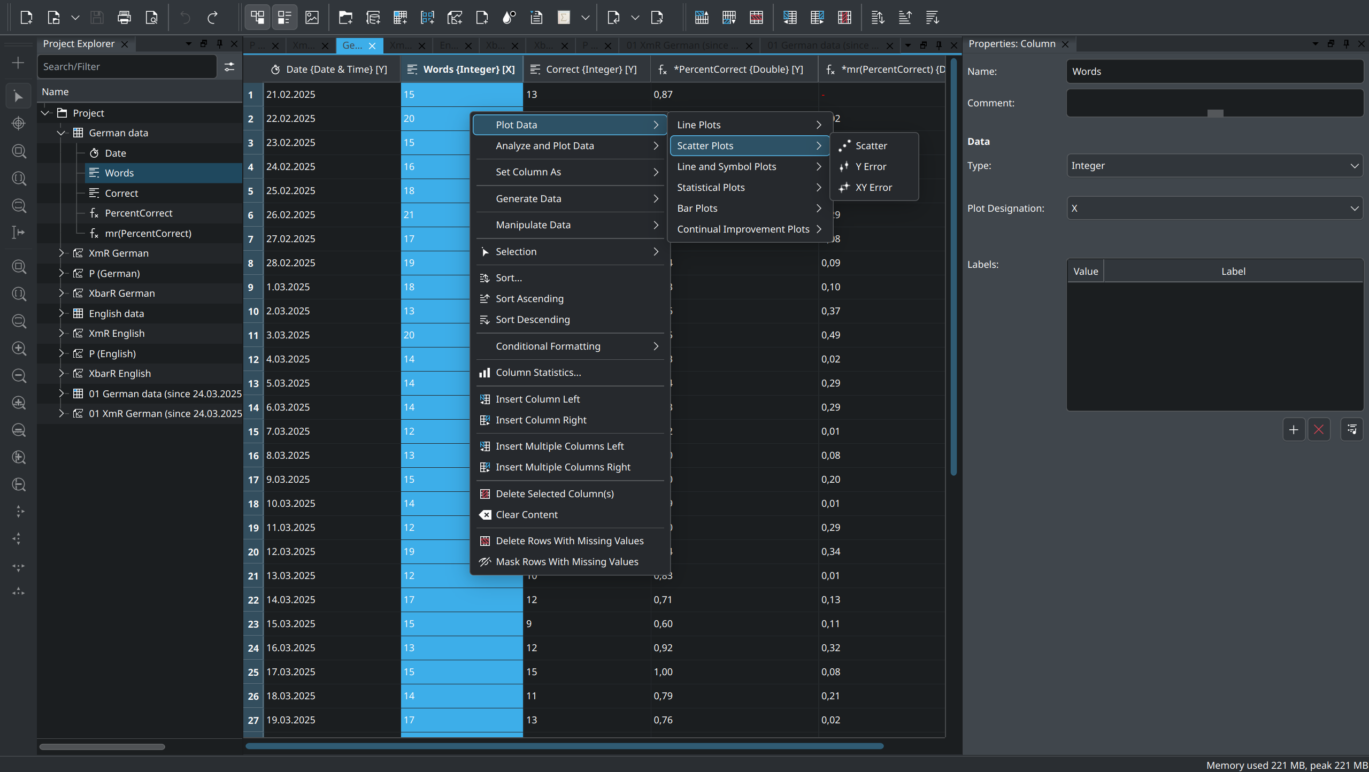Image resolution: width=1369 pixels, height=772 pixels.
Task: Choose XY Error scatter plot
Action: pyautogui.click(x=873, y=188)
